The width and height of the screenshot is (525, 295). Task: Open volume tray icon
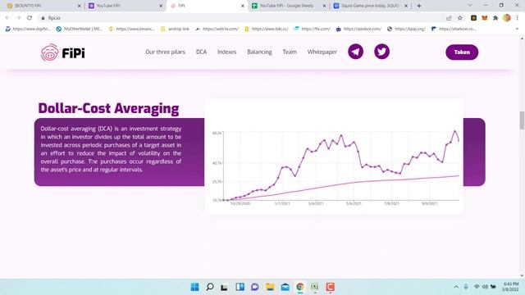point(485,287)
